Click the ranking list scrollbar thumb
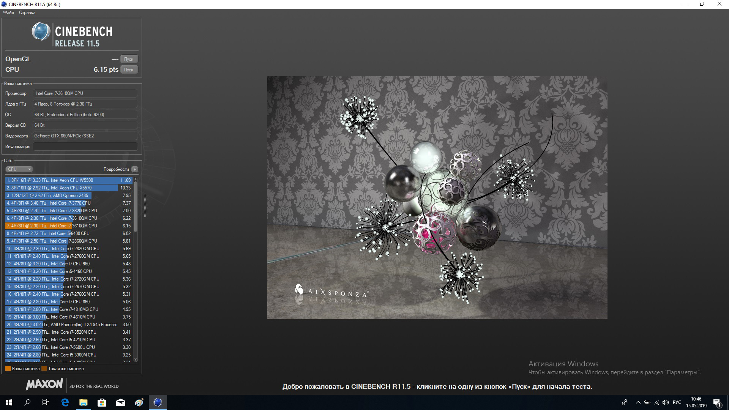 pos(136,207)
